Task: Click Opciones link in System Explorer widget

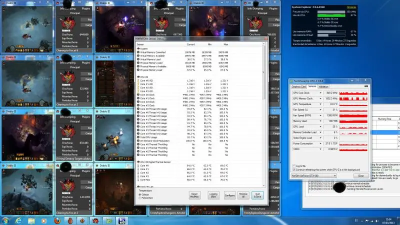Action: pyautogui.click(x=351, y=7)
